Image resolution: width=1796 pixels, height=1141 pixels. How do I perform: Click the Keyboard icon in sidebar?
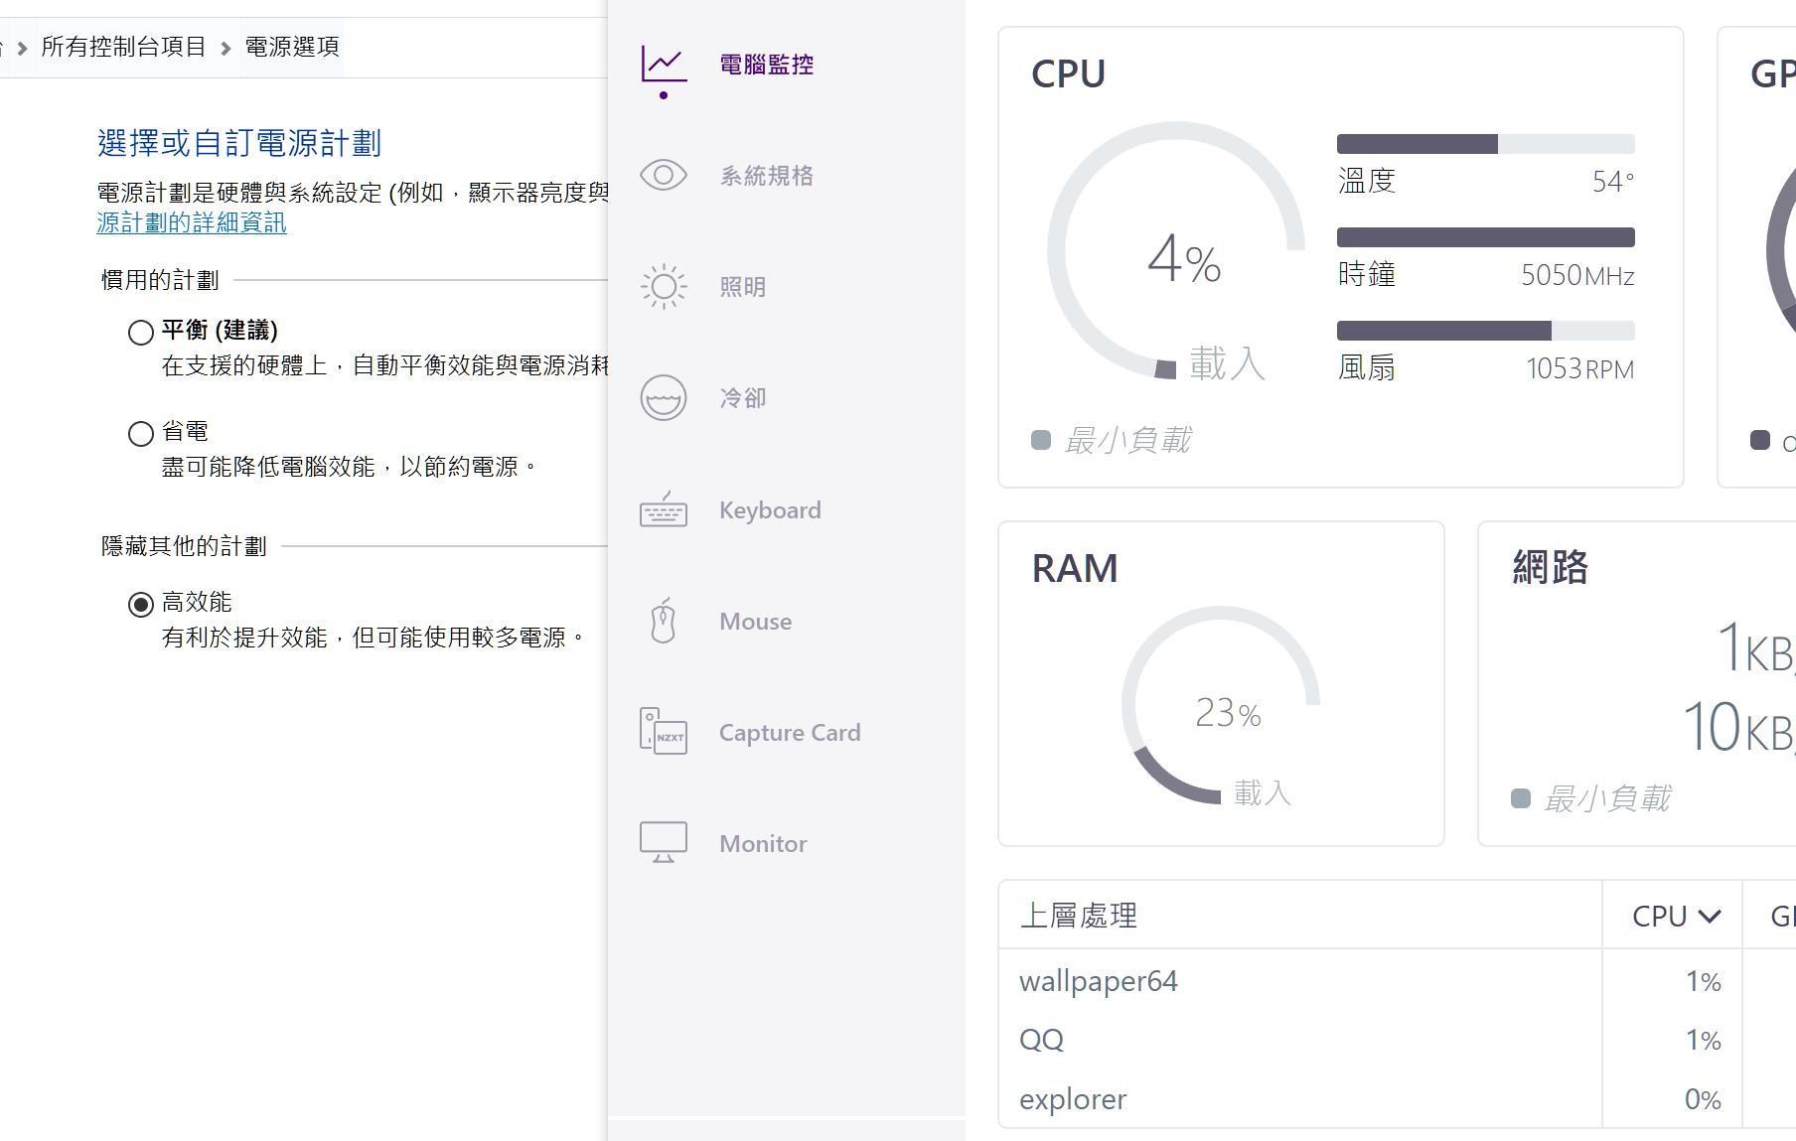(664, 510)
